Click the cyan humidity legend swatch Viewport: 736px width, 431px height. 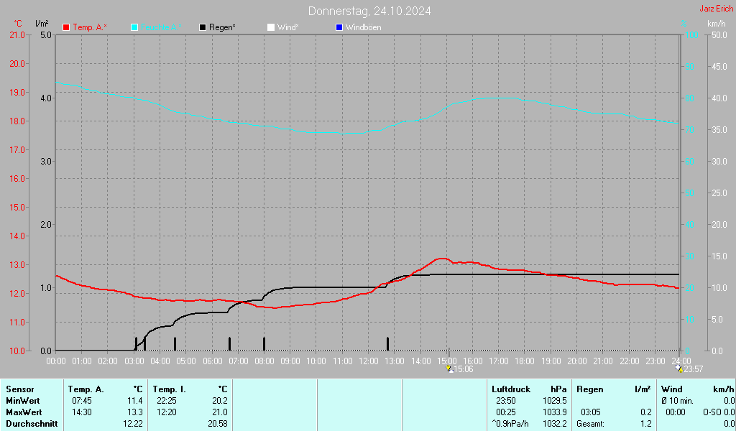(x=135, y=27)
